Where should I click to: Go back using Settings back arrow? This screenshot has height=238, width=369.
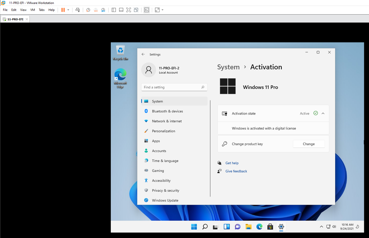point(143,54)
